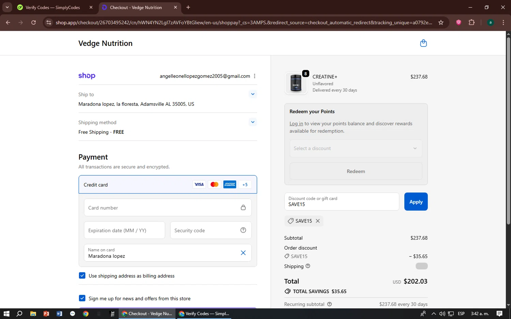Click the Card number field
This screenshot has width=511, height=319.
[x=168, y=207]
